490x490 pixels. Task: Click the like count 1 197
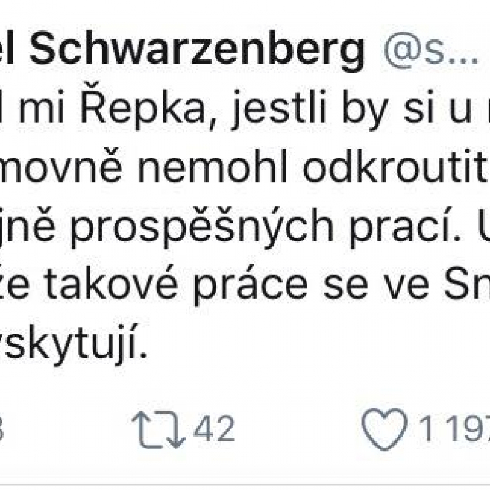(454, 428)
